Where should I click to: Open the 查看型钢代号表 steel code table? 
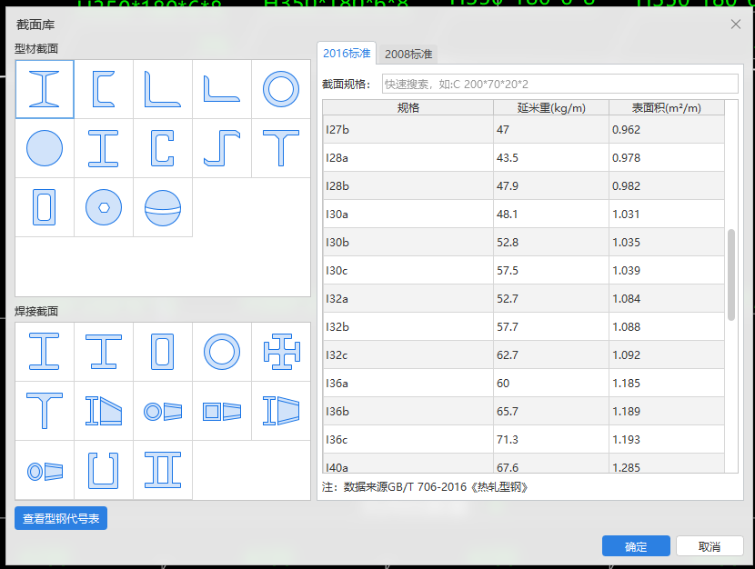click(61, 518)
